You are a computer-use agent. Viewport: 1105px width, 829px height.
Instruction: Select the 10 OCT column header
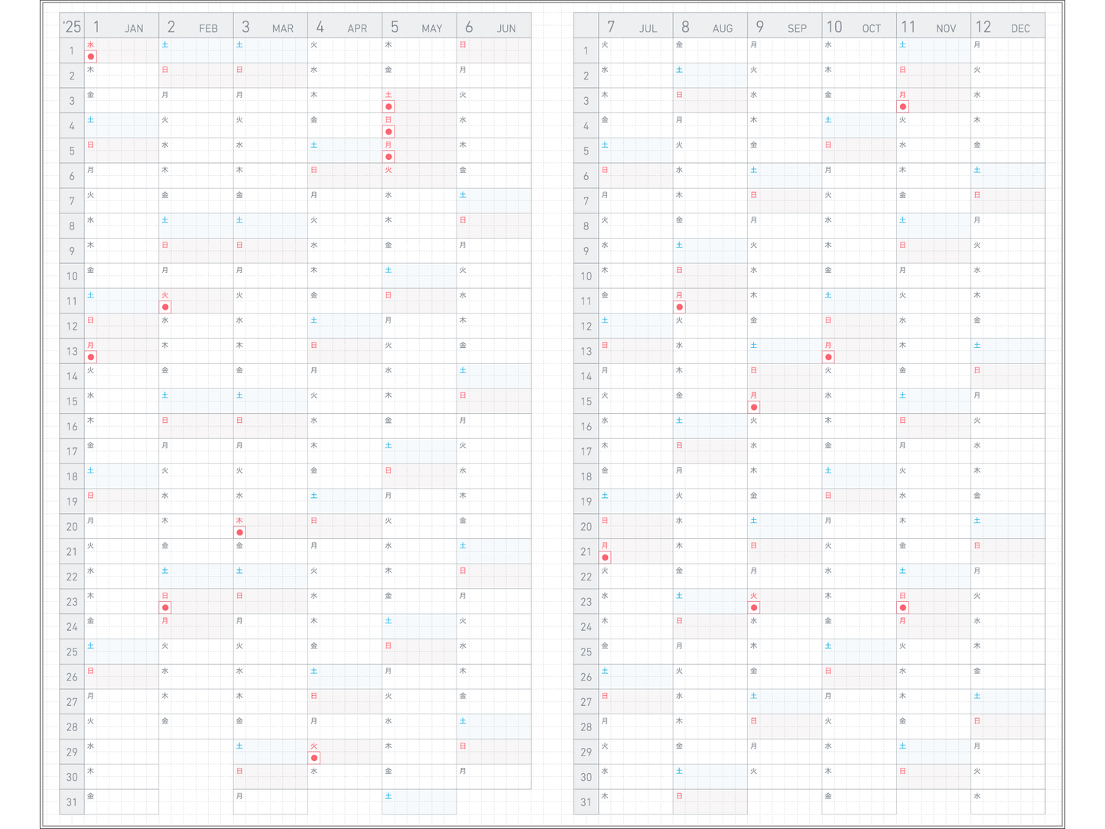(859, 26)
